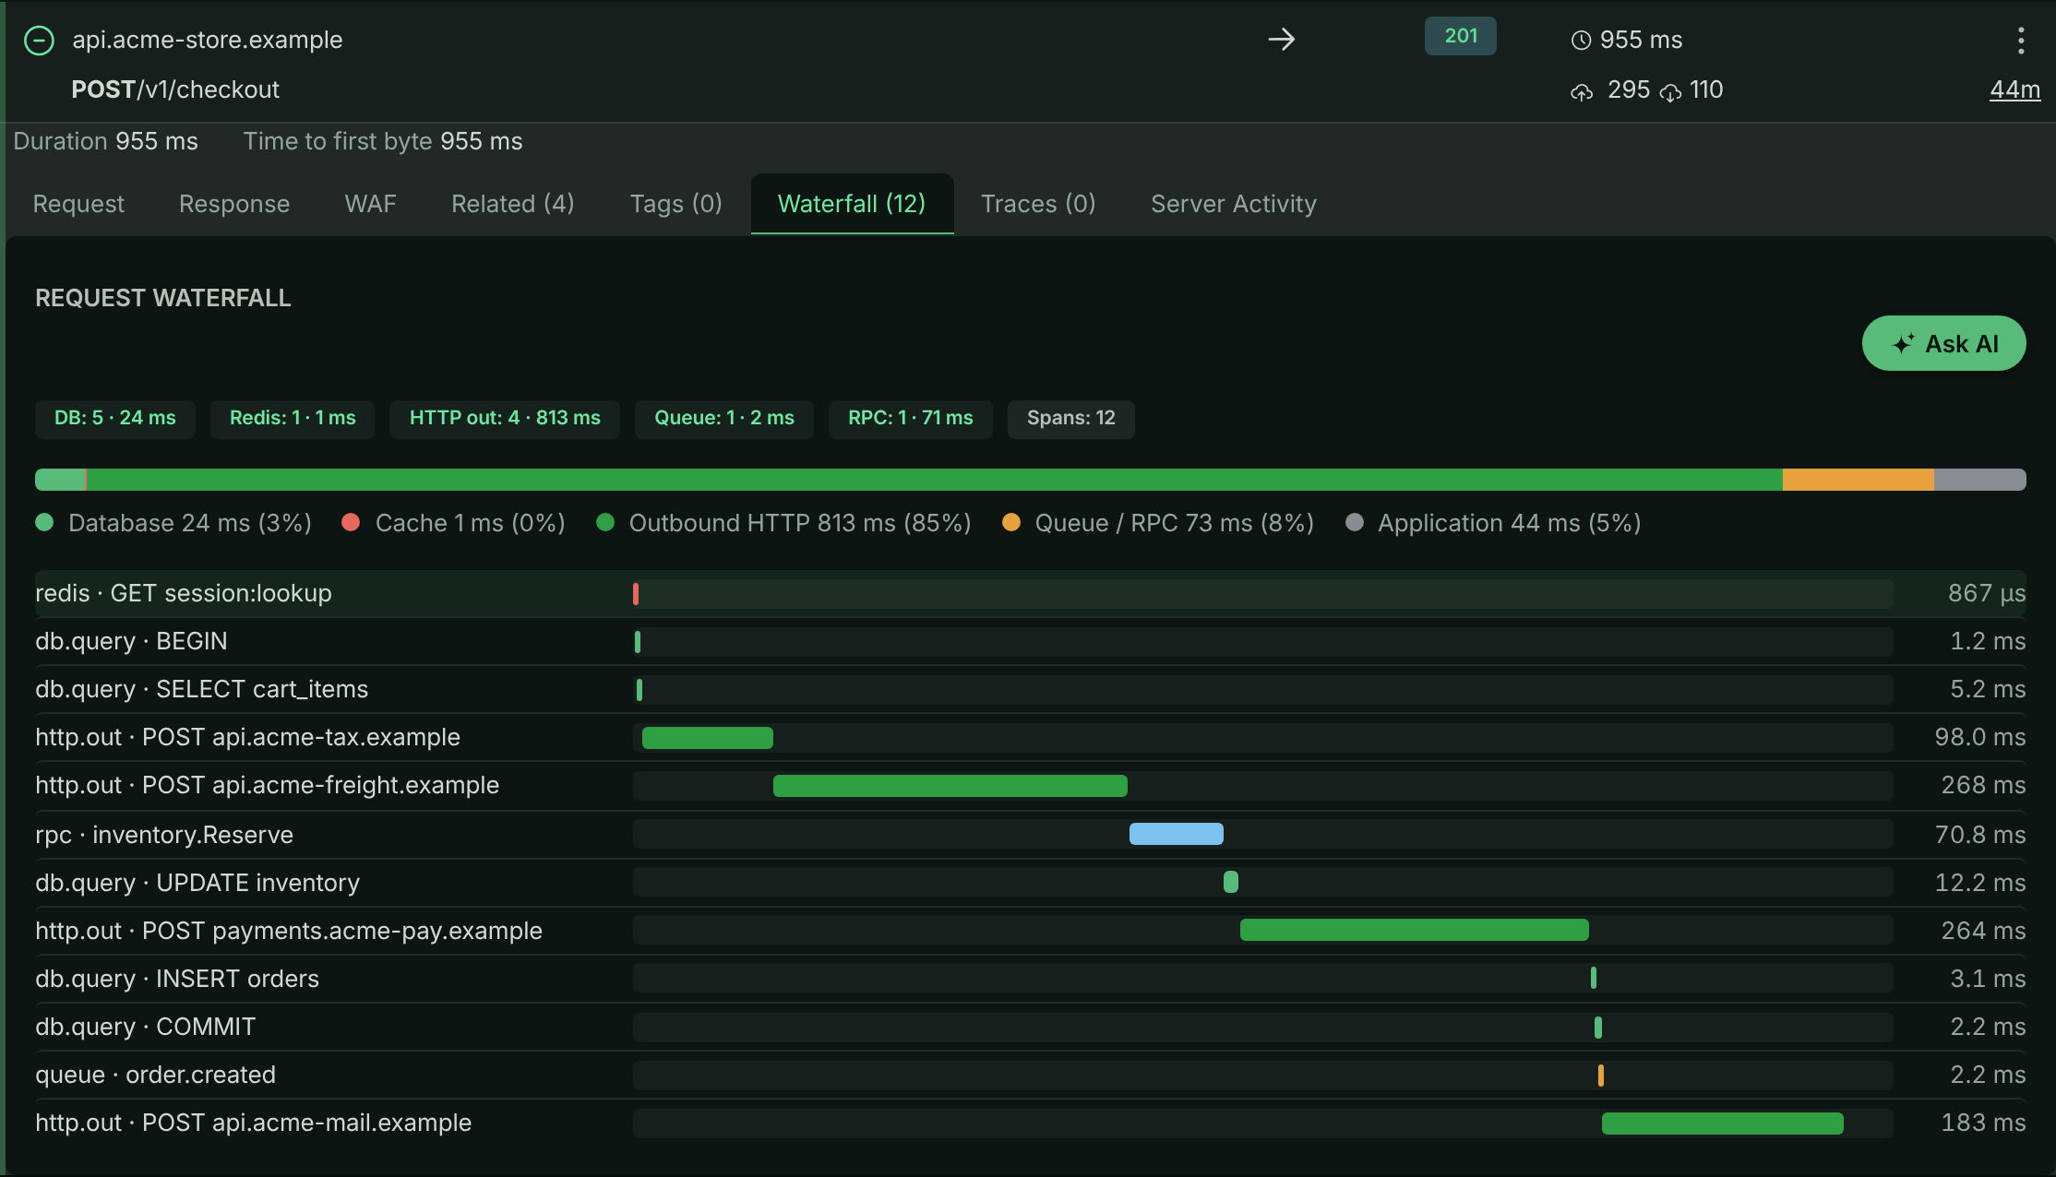This screenshot has width=2056, height=1177.
Task: Click the upload cloud icon beside 295
Action: click(1582, 92)
